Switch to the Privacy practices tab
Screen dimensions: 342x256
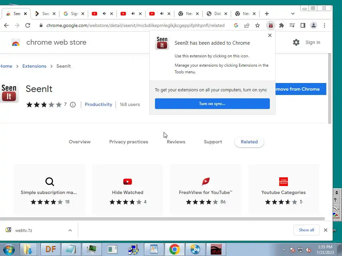pos(129,142)
